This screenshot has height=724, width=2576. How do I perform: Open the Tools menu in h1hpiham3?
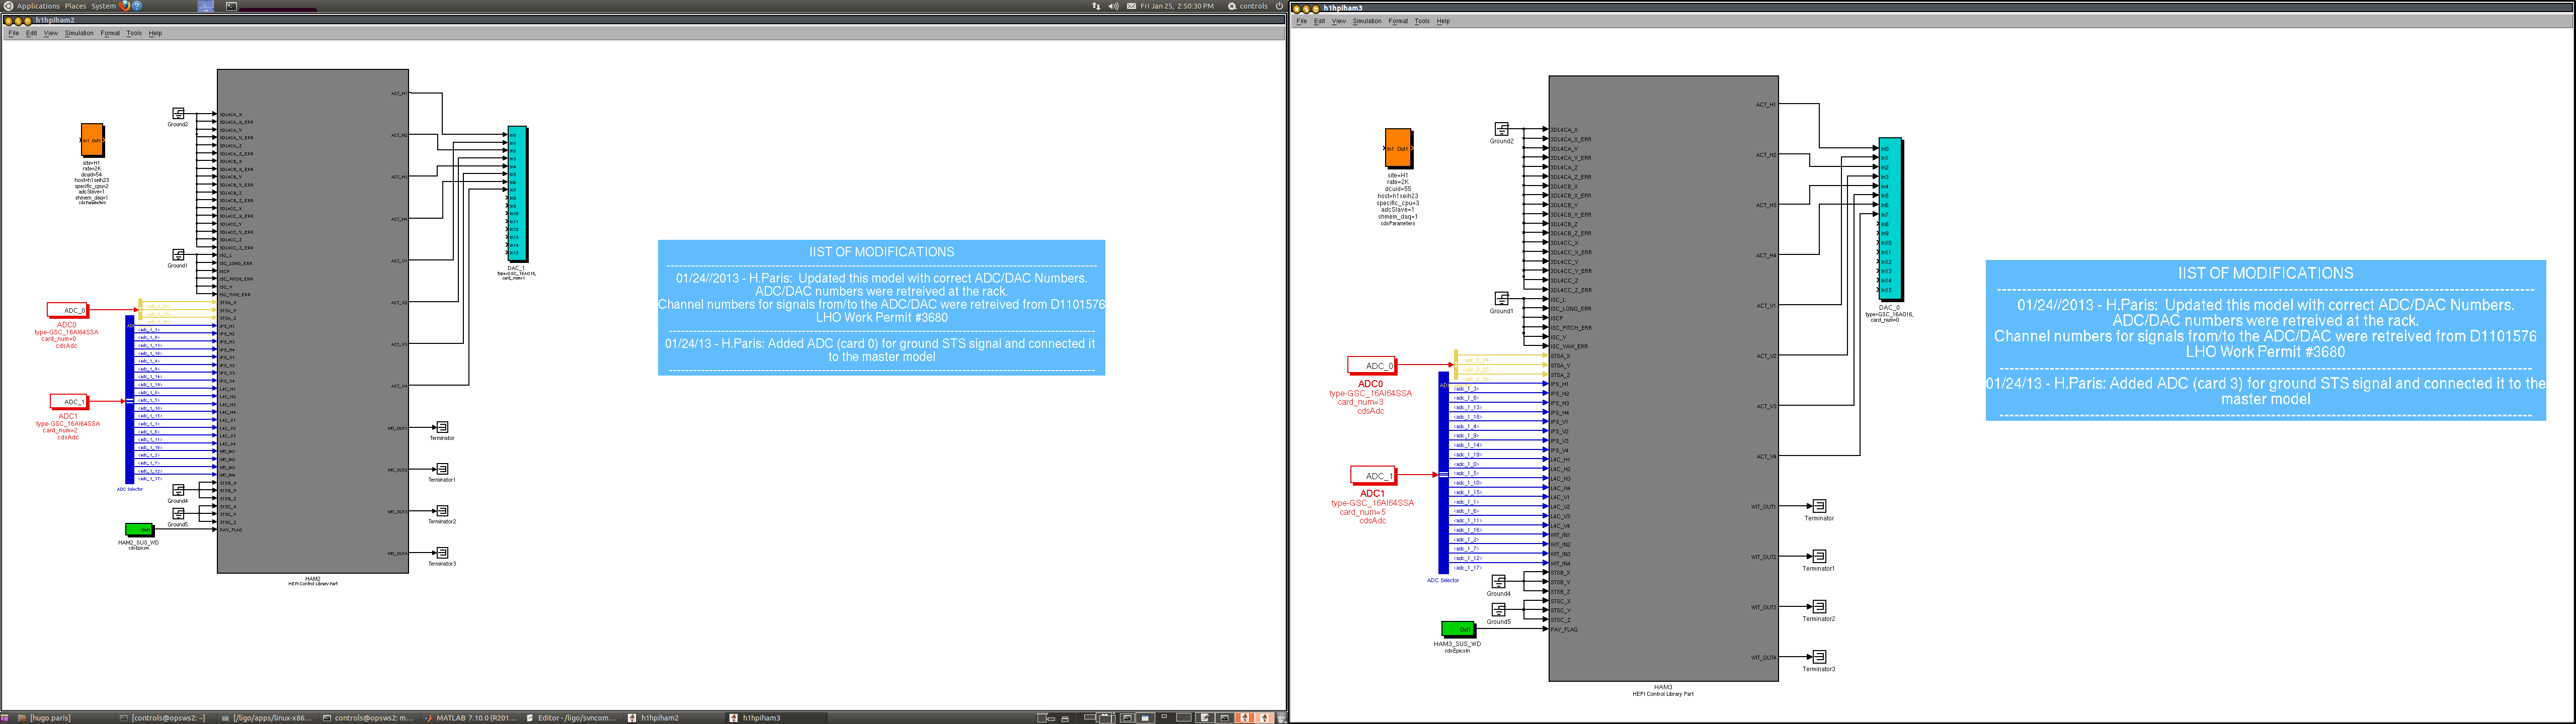[x=1422, y=21]
